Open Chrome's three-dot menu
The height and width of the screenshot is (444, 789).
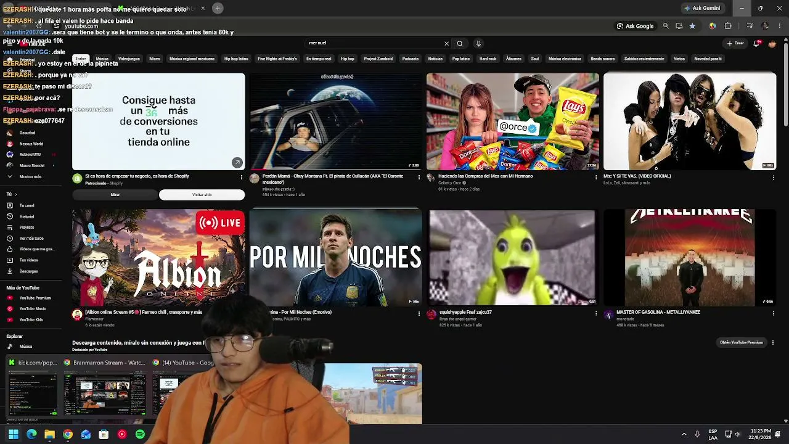coord(779,26)
